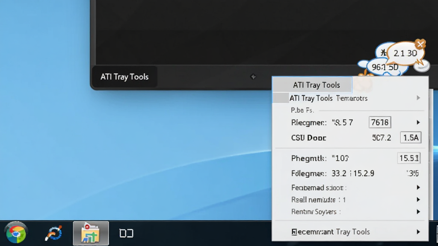
Task: Click the round white tray icon beside the balloons
Action: [421, 66]
